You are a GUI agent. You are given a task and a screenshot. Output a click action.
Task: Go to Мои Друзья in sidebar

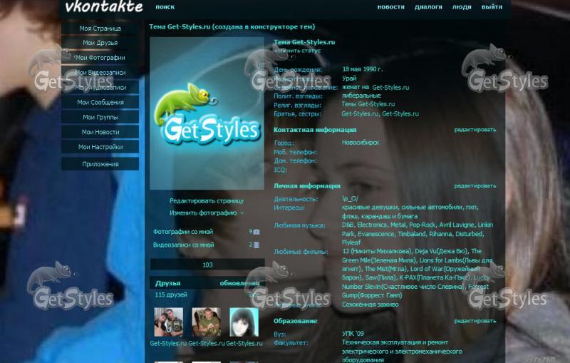point(100,43)
